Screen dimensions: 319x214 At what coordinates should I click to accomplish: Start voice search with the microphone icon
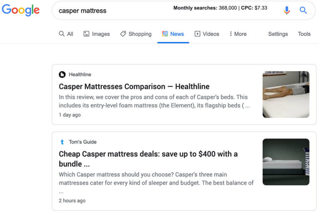click(x=287, y=10)
